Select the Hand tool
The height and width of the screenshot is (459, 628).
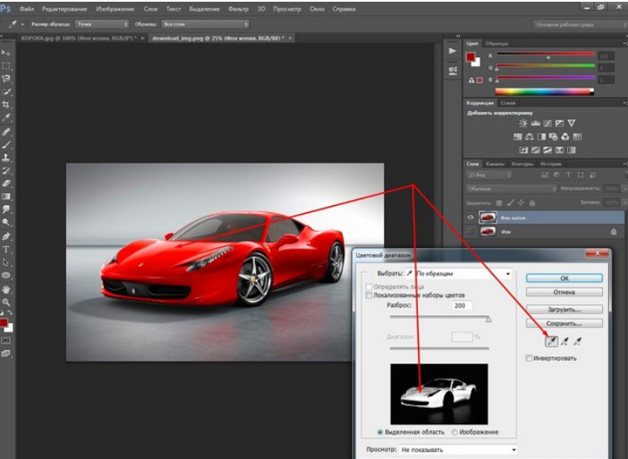pyautogui.click(x=6, y=289)
